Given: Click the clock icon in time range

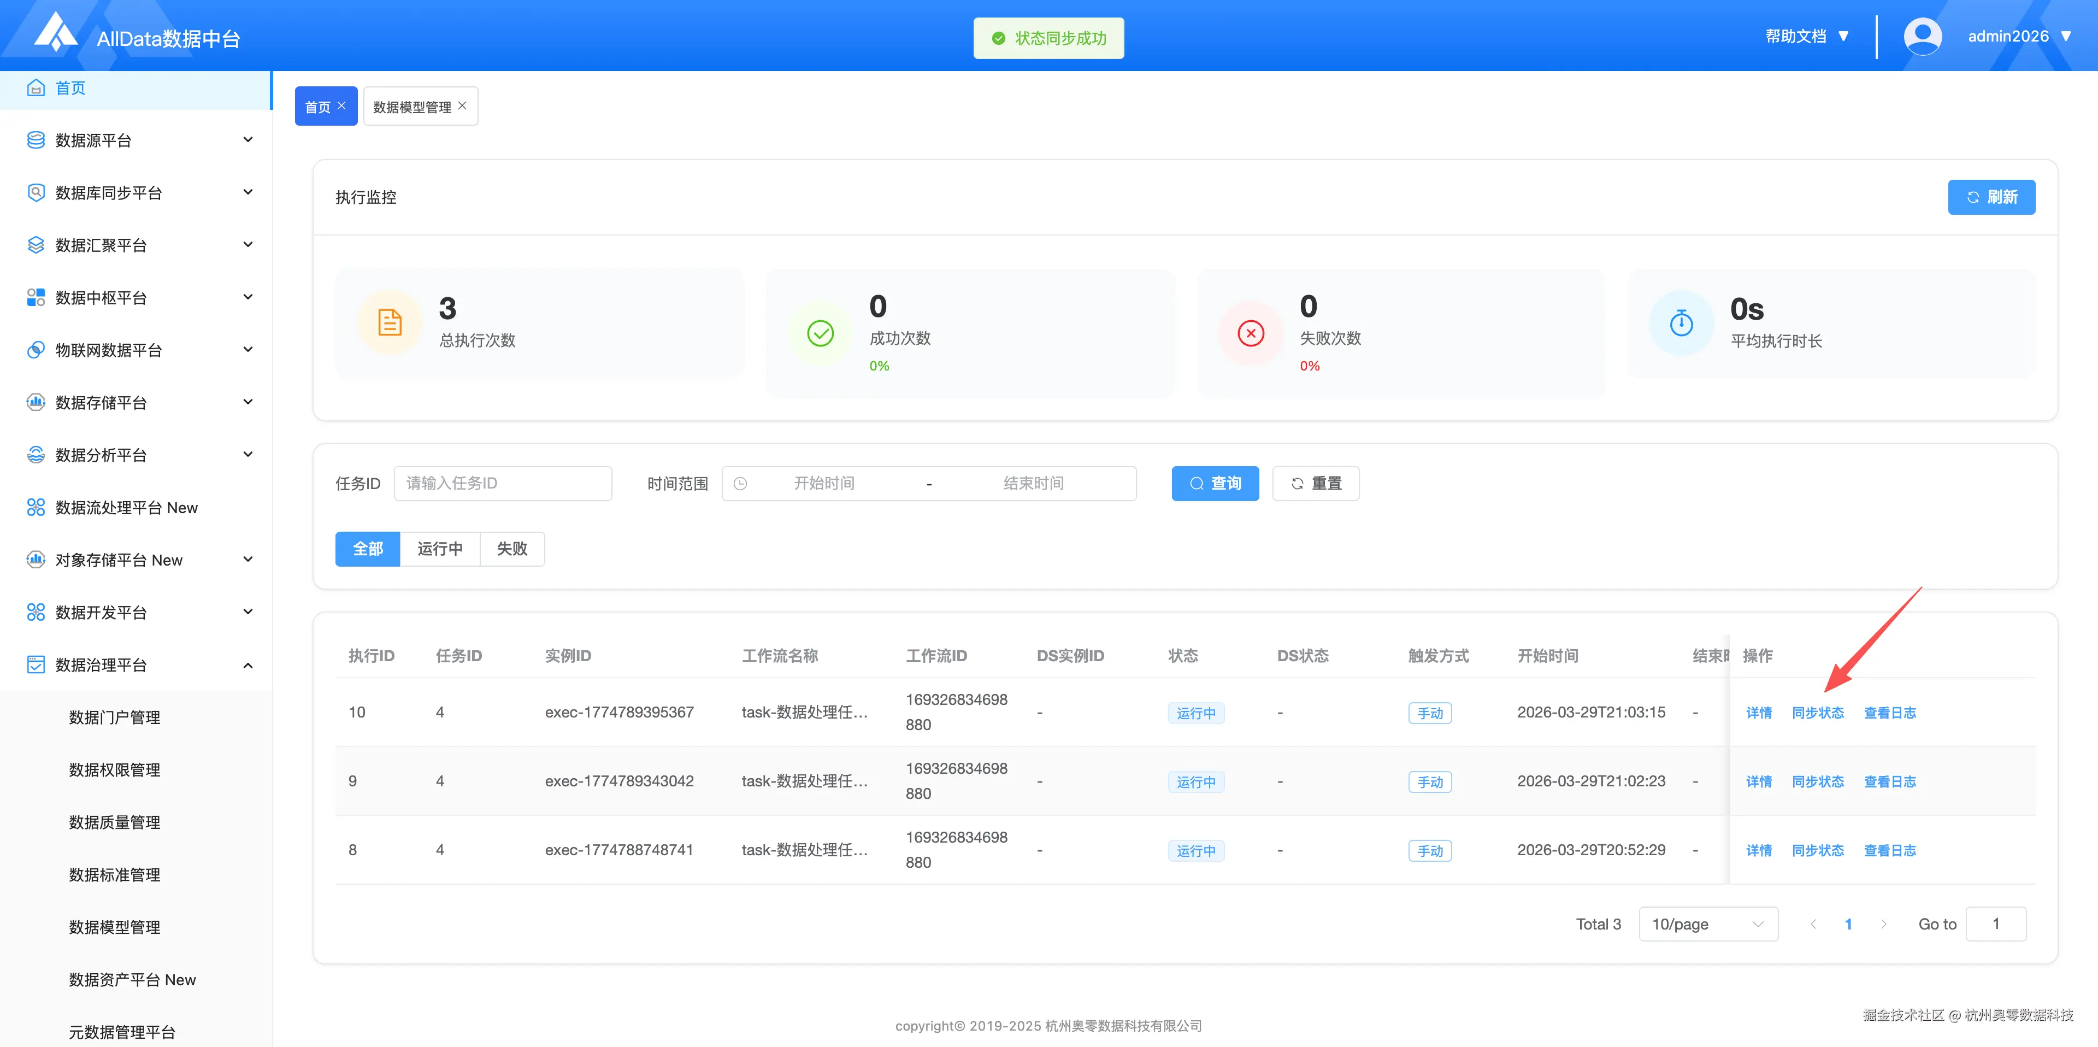Looking at the screenshot, I should coord(740,484).
